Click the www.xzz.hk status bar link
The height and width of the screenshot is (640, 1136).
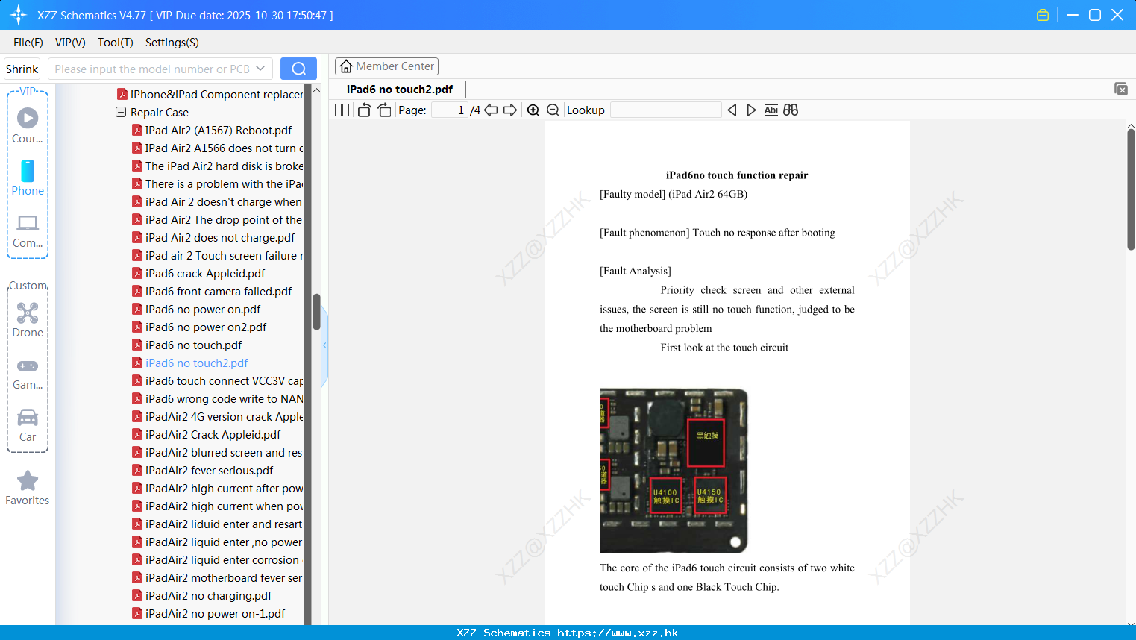click(618, 633)
